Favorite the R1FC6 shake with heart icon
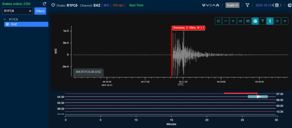 [x=53, y=5]
